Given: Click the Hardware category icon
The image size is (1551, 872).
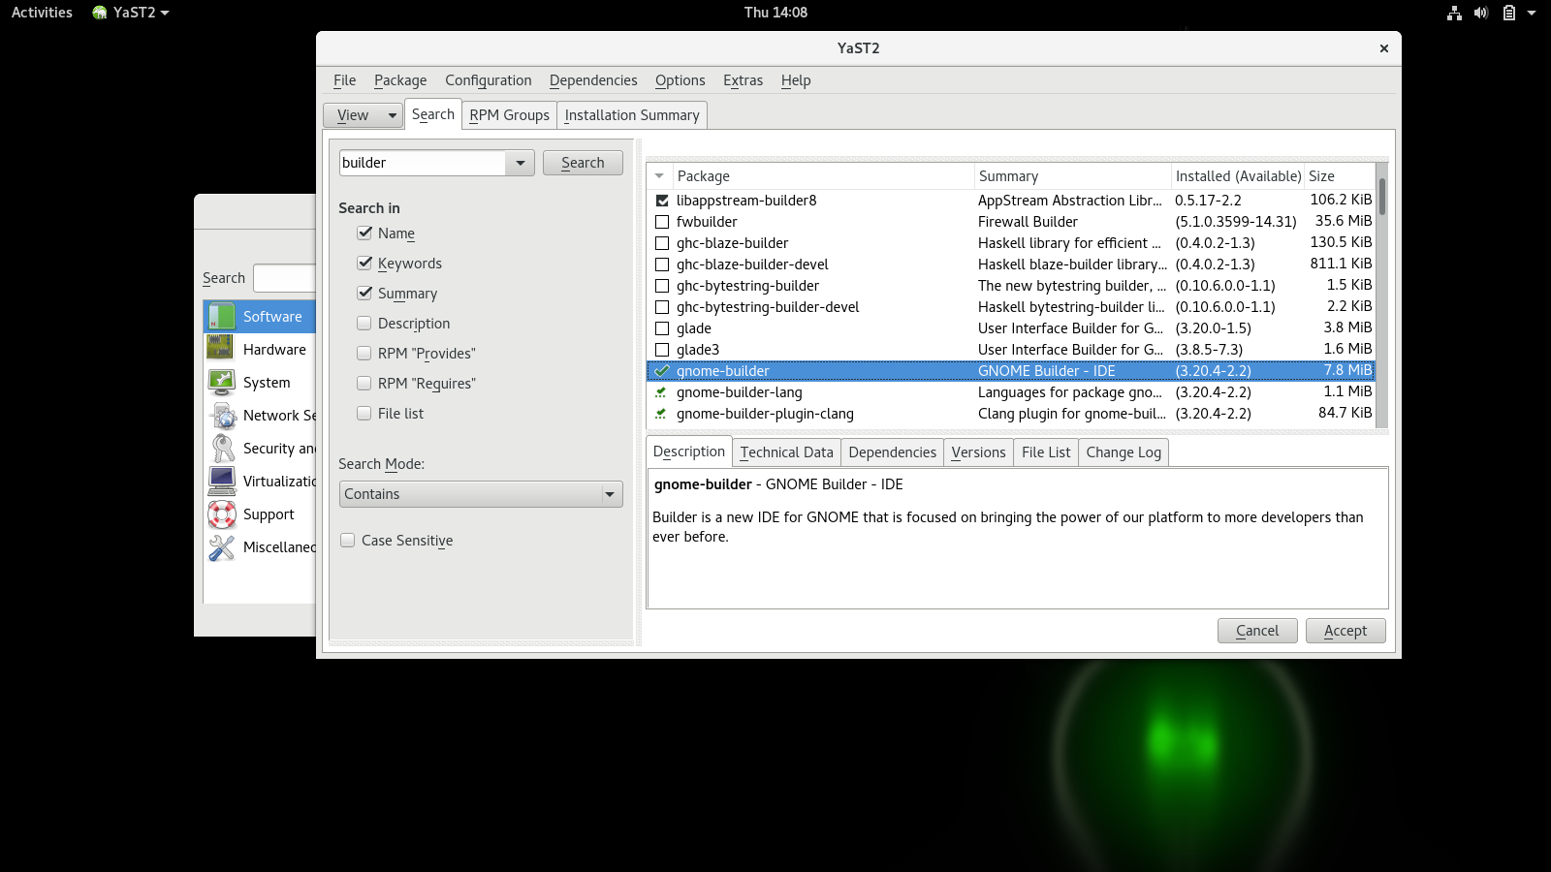Looking at the screenshot, I should tap(221, 349).
